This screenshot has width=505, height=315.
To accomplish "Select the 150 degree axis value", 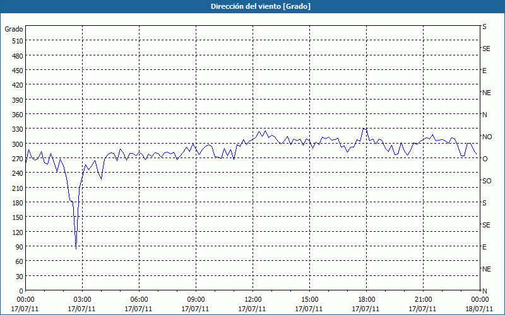I will coord(18,217).
